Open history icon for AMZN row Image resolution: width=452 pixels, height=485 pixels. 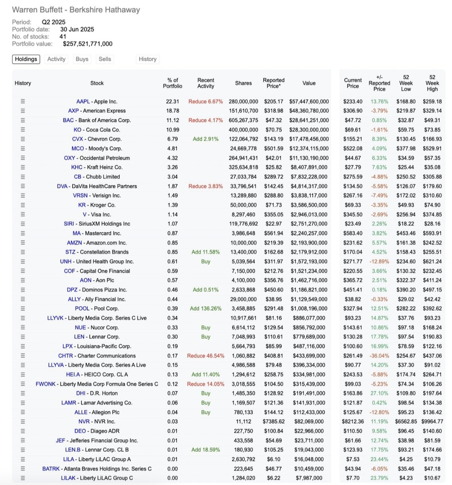coord(23,243)
